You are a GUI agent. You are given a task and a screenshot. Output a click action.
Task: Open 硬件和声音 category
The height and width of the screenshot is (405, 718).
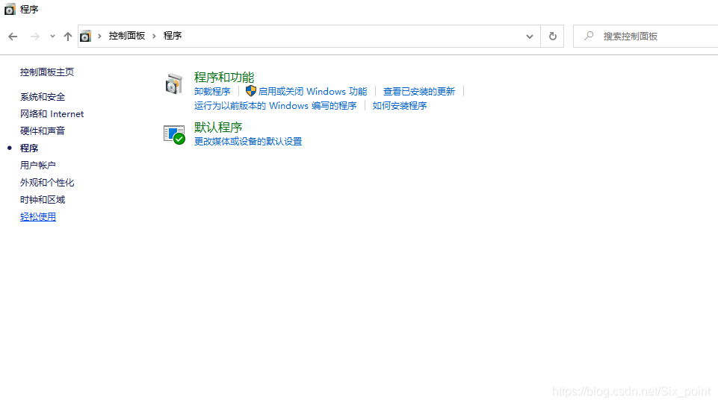click(x=43, y=131)
